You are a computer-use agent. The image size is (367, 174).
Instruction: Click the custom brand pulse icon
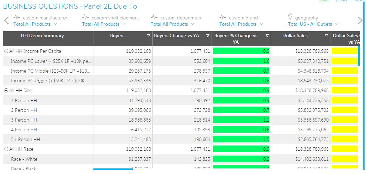coord(223,17)
